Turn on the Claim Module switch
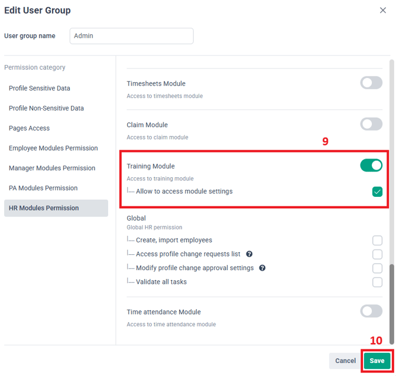396x376 pixels. (371, 124)
